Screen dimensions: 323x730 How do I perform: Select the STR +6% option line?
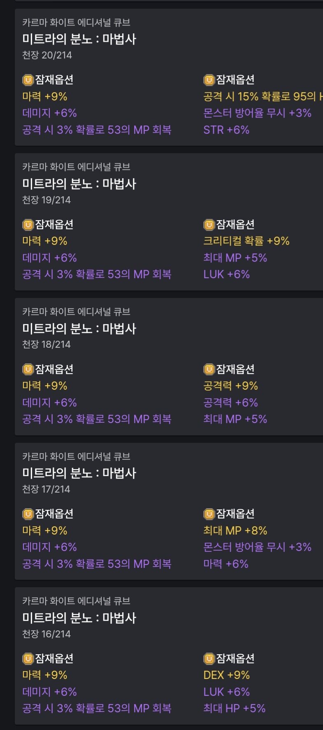[226, 130]
